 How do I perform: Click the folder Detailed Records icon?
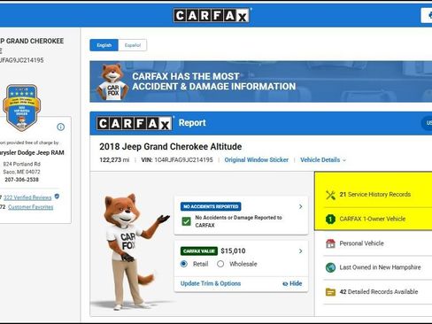point(330,292)
